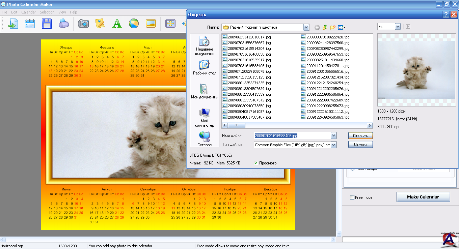Screen dimensions: 459x249
Task: Expand the Fit preview zoom dropdown
Action: click(397, 27)
